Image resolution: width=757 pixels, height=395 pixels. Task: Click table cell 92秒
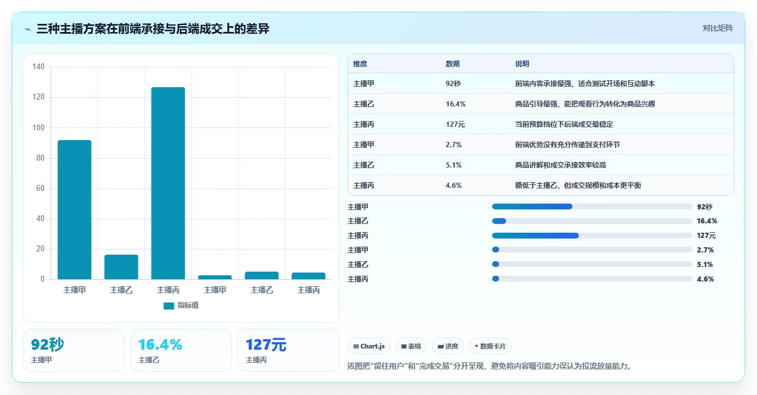click(x=453, y=84)
